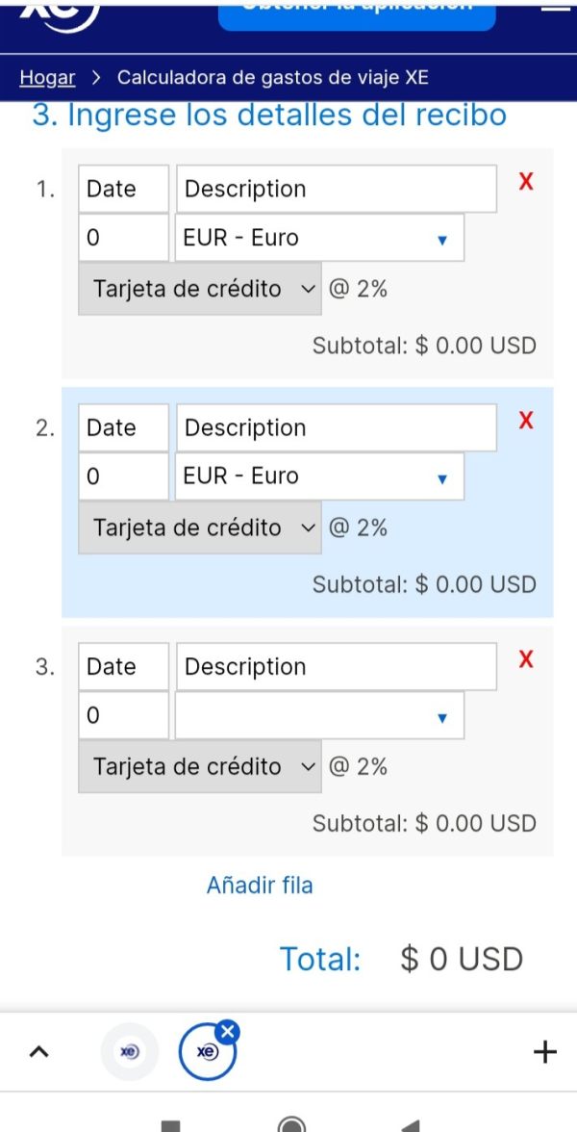Focus the Description field in row 2
Screen dimensions: 577x1132
point(337,427)
